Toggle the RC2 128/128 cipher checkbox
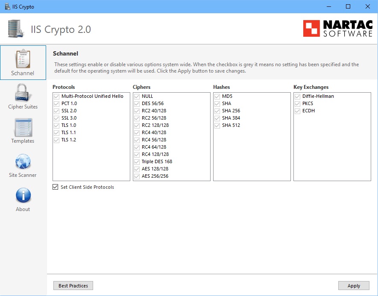378x296 pixels. point(137,125)
